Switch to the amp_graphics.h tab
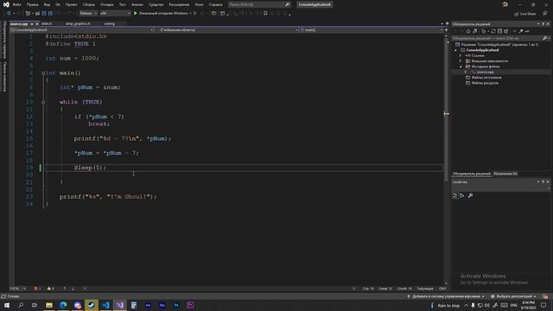The height and width of the screenshot is (311, 553). coord(78,23)
